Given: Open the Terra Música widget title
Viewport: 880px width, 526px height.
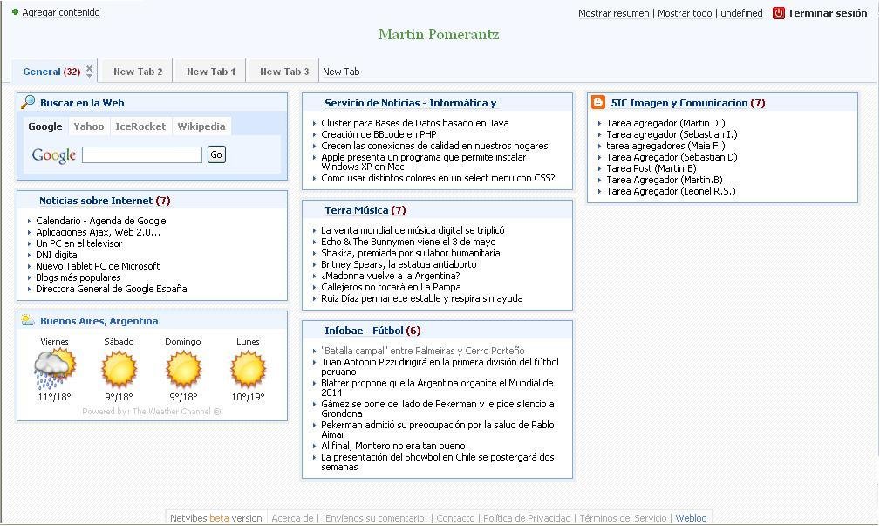Looking at the screenshot, I should [x=357, y=210].
